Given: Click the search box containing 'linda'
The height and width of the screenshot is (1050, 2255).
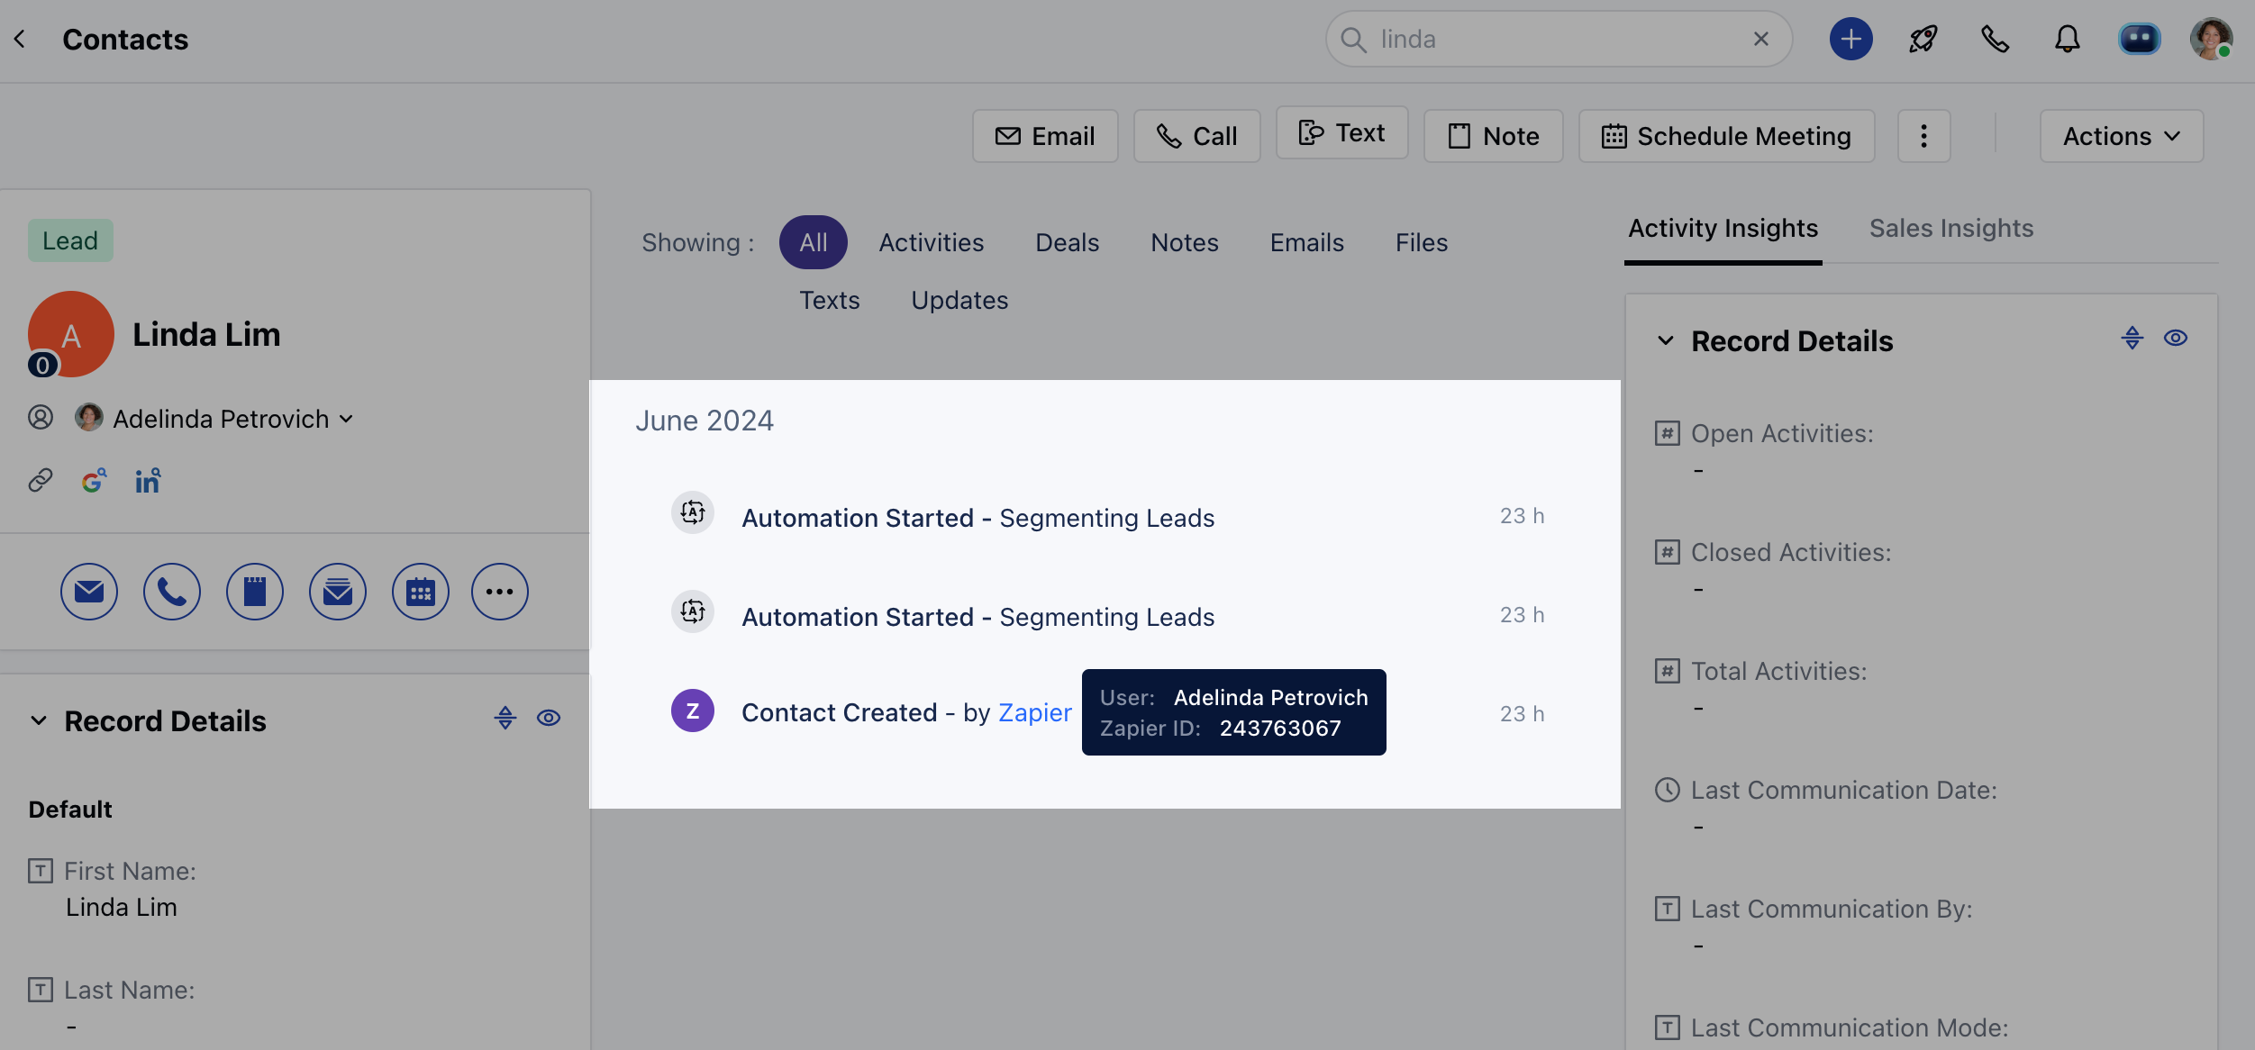Looking at the screenshot, I should click(1559, 40).
